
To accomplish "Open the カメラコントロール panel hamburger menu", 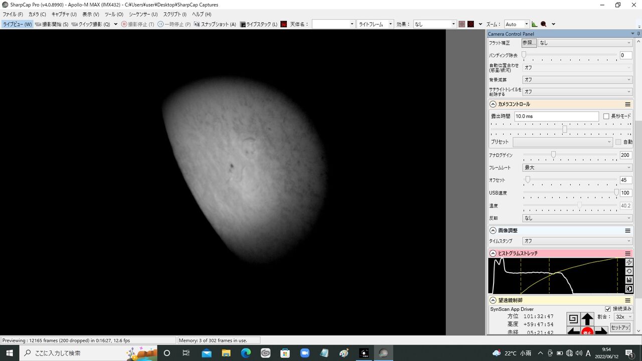I will 627,104.
